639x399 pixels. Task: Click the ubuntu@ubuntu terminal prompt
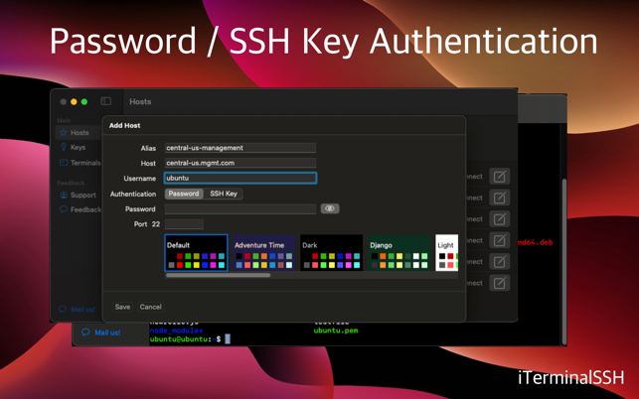(186, 338)
